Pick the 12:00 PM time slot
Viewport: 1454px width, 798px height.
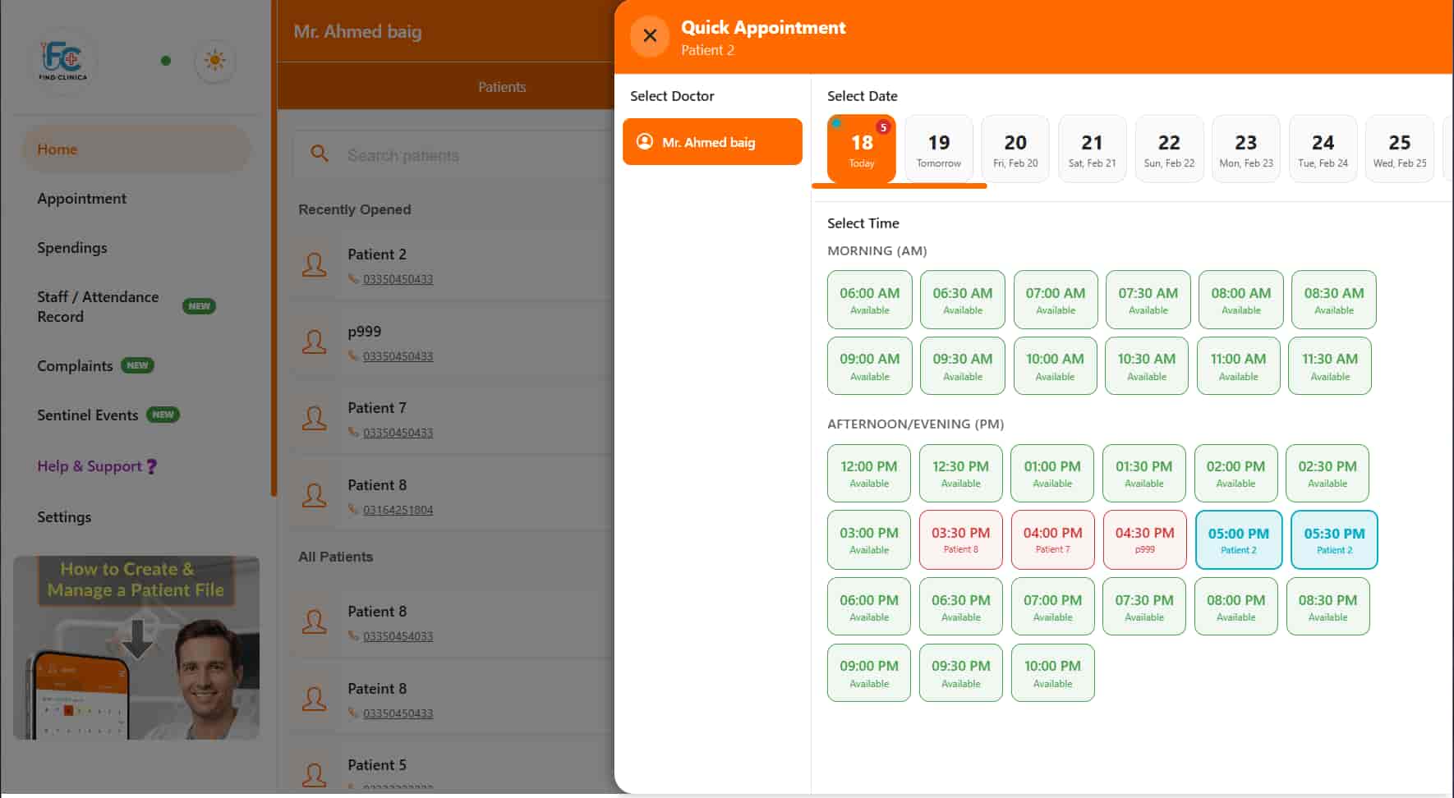coord(869,474)
